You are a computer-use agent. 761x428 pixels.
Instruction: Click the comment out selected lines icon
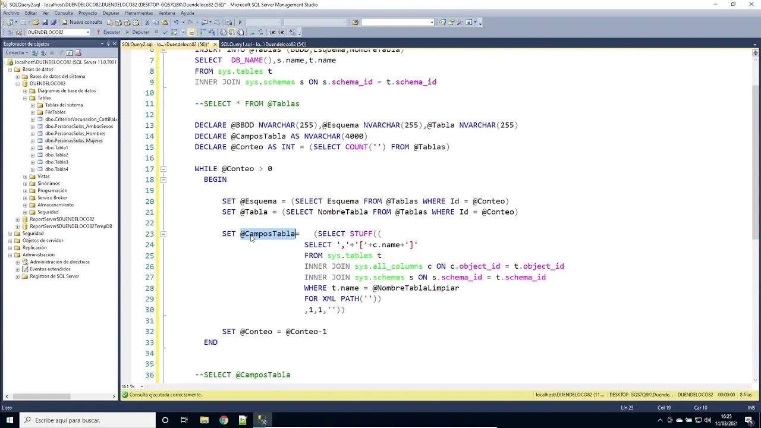(x=253, y=31)
